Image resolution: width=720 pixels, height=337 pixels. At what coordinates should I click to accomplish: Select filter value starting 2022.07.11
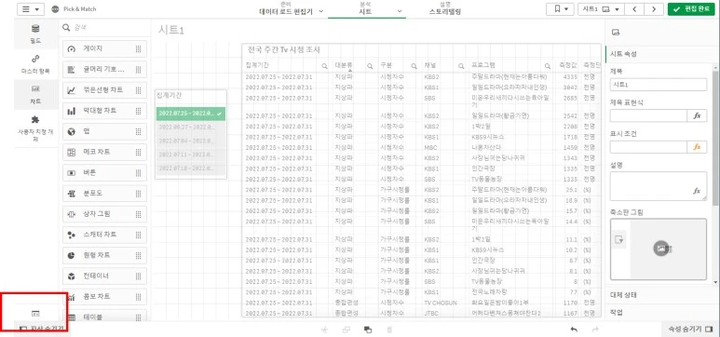pos(191,155)
